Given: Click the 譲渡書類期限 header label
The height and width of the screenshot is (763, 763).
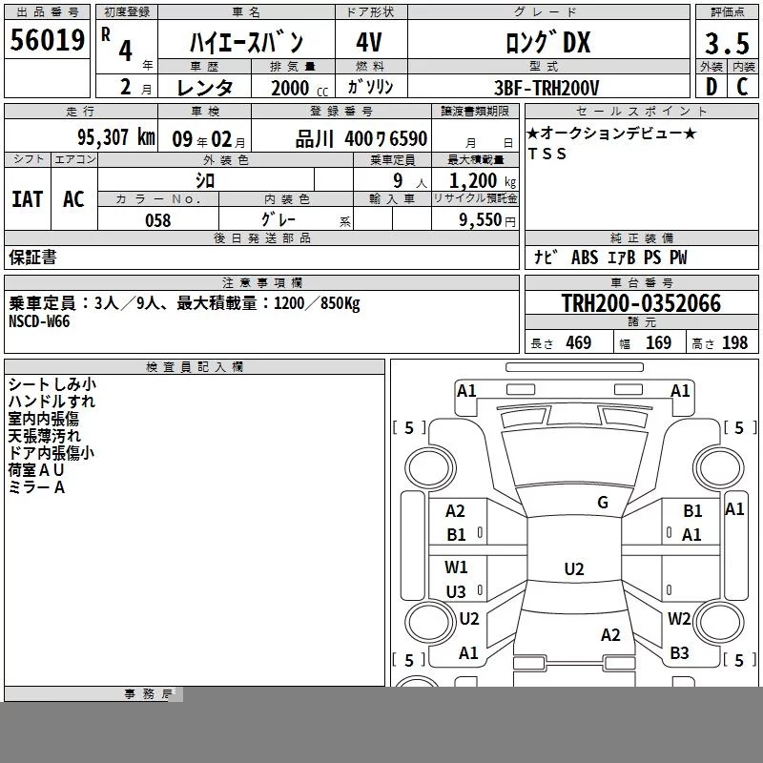Looking at the screenshot, I should 475,111.
